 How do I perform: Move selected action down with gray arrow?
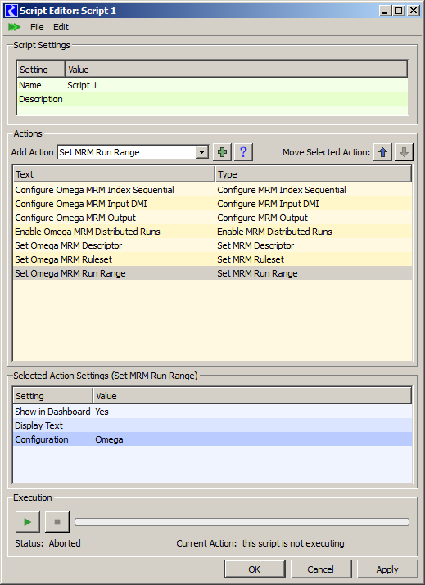[404, 152]
